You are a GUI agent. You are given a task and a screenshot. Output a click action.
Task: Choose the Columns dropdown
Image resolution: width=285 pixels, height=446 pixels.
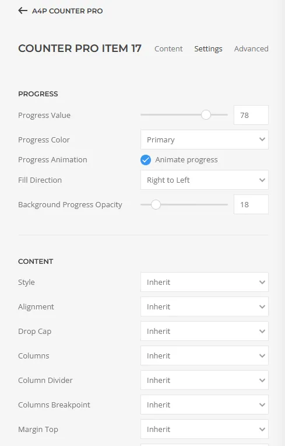pyautogui.click(x=205, y=356)
